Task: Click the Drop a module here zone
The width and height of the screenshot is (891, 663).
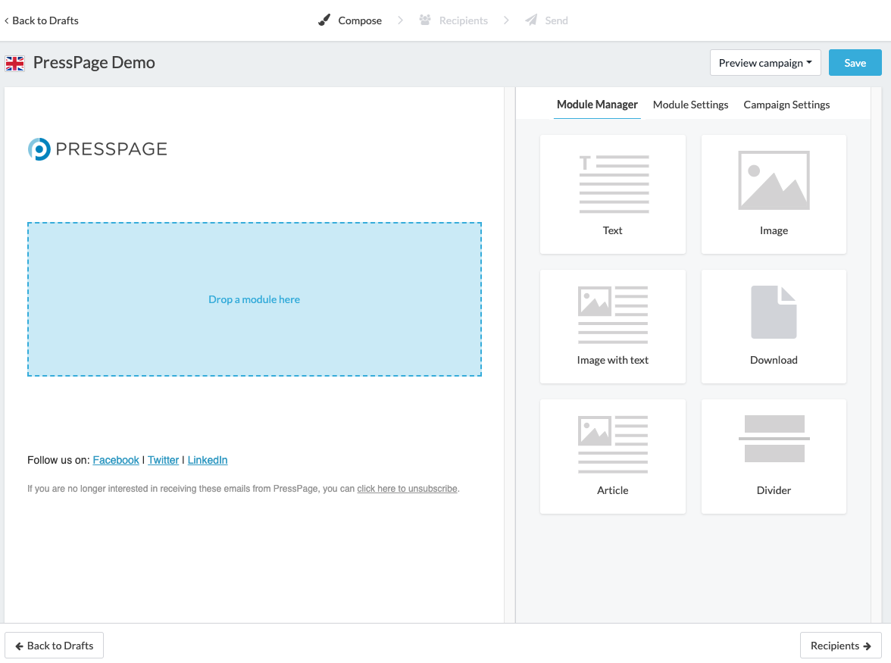Action: (x=254, y=299)
